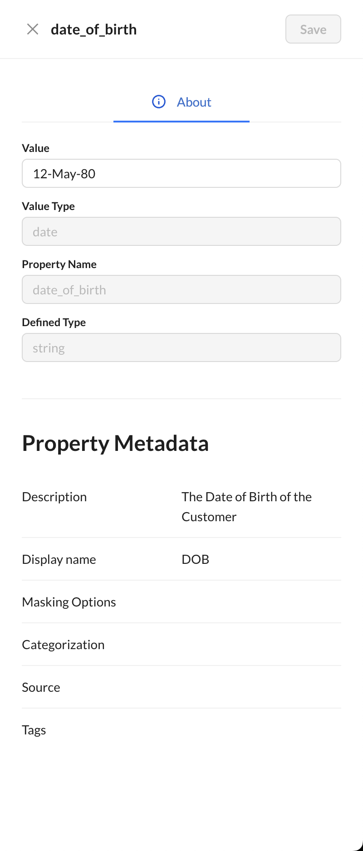Select the Description metadata row label

point(54,497)
